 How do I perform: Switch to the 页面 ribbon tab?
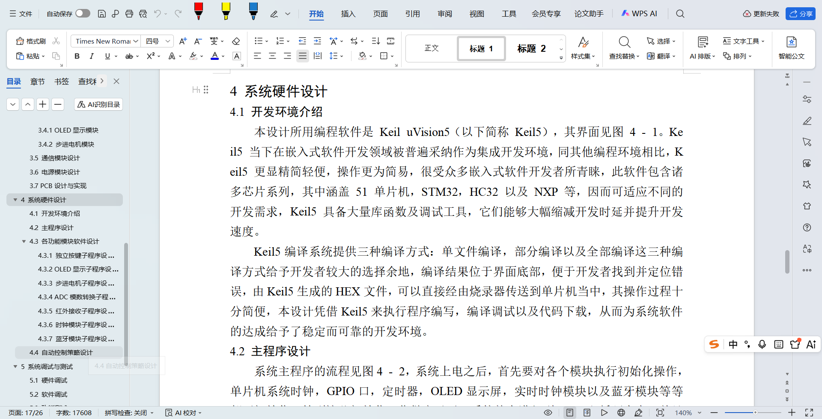(380, 14)
